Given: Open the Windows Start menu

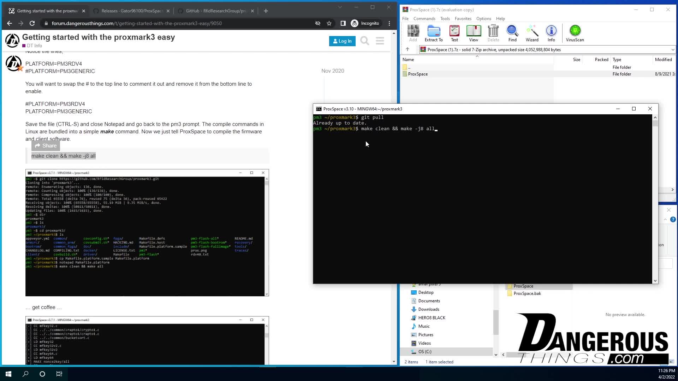Looking at the screenshot, I should (x=8, y=374).
